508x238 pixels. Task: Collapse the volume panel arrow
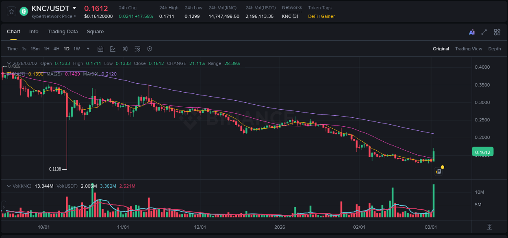8,186
